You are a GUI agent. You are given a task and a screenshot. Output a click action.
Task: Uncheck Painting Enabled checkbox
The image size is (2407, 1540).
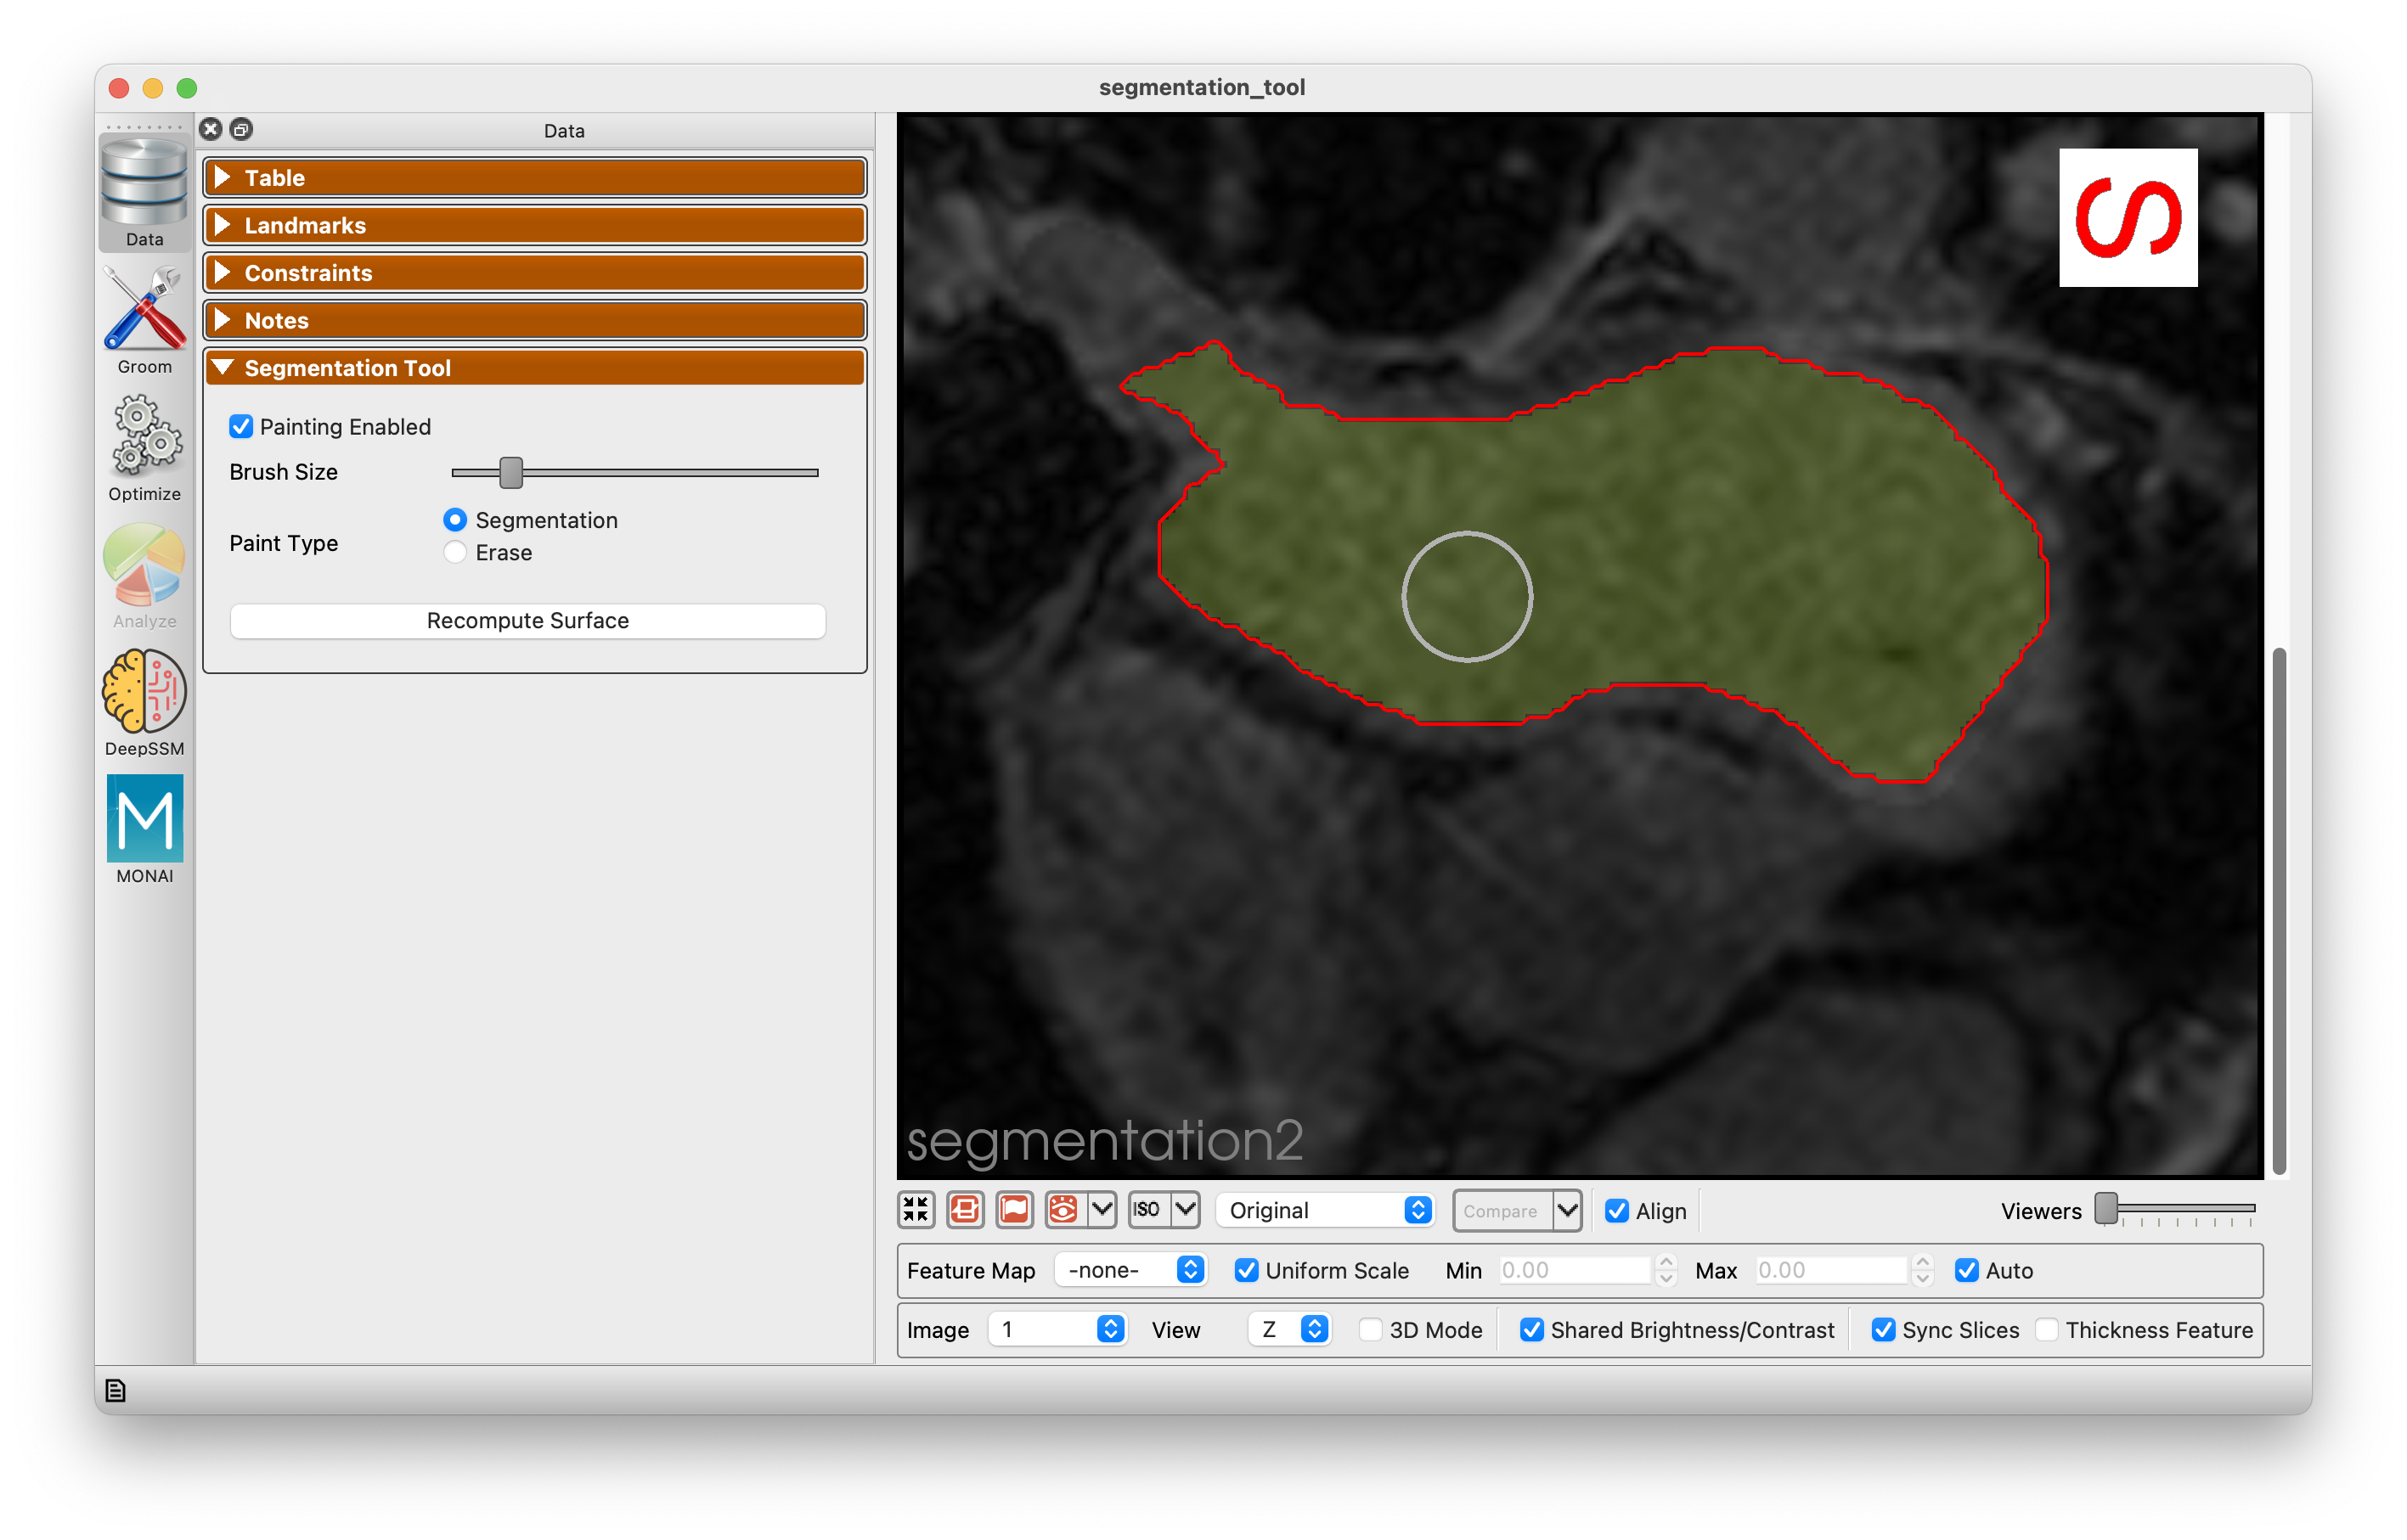[x=241, y=427]
